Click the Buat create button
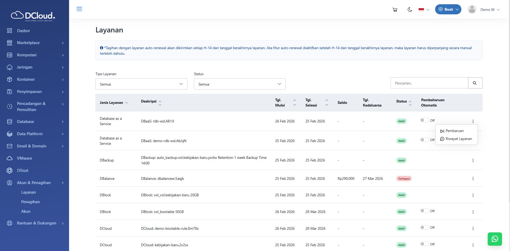This screenshot has height=251, width=510. 448,9
